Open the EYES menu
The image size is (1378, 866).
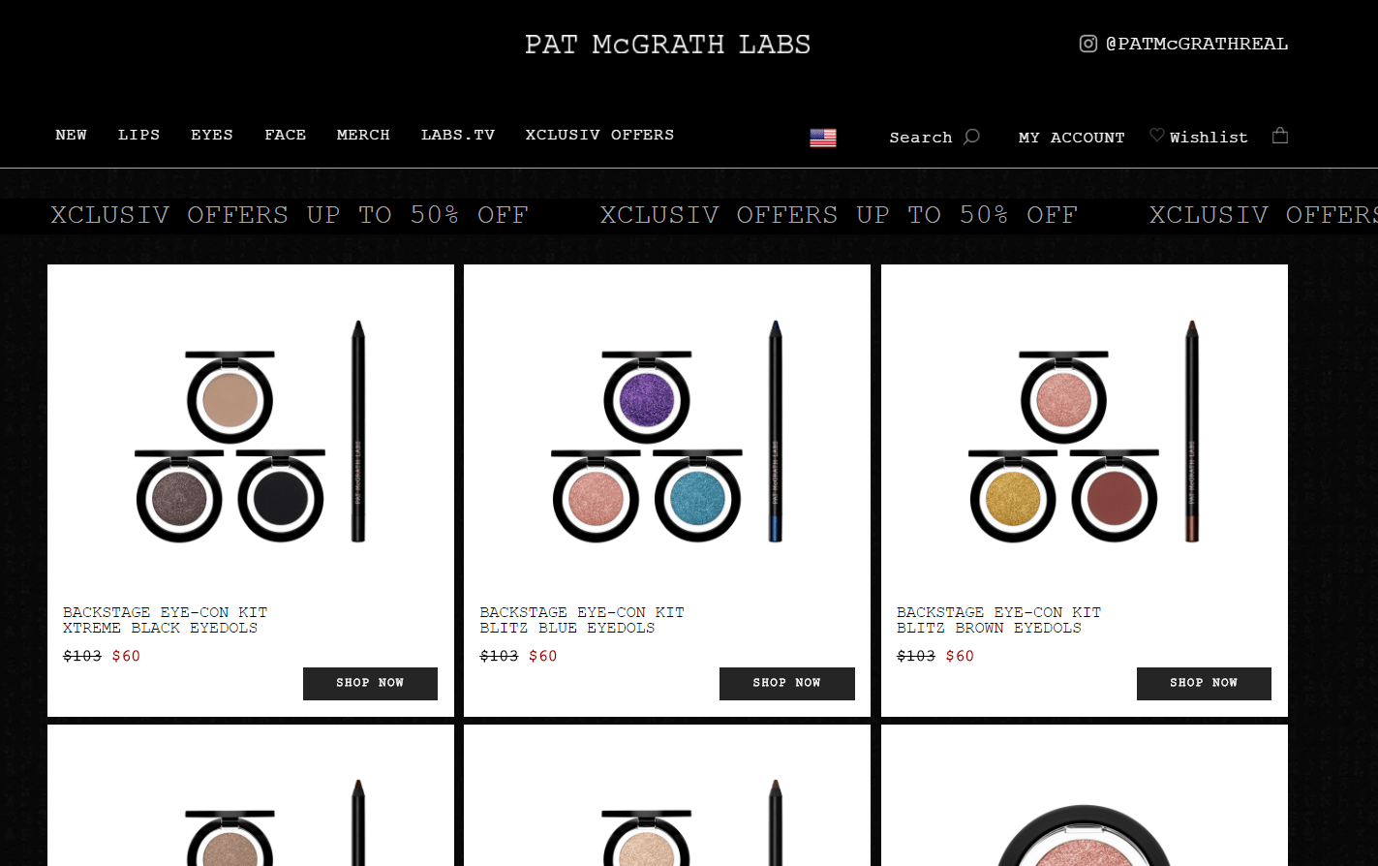(212, 135)
